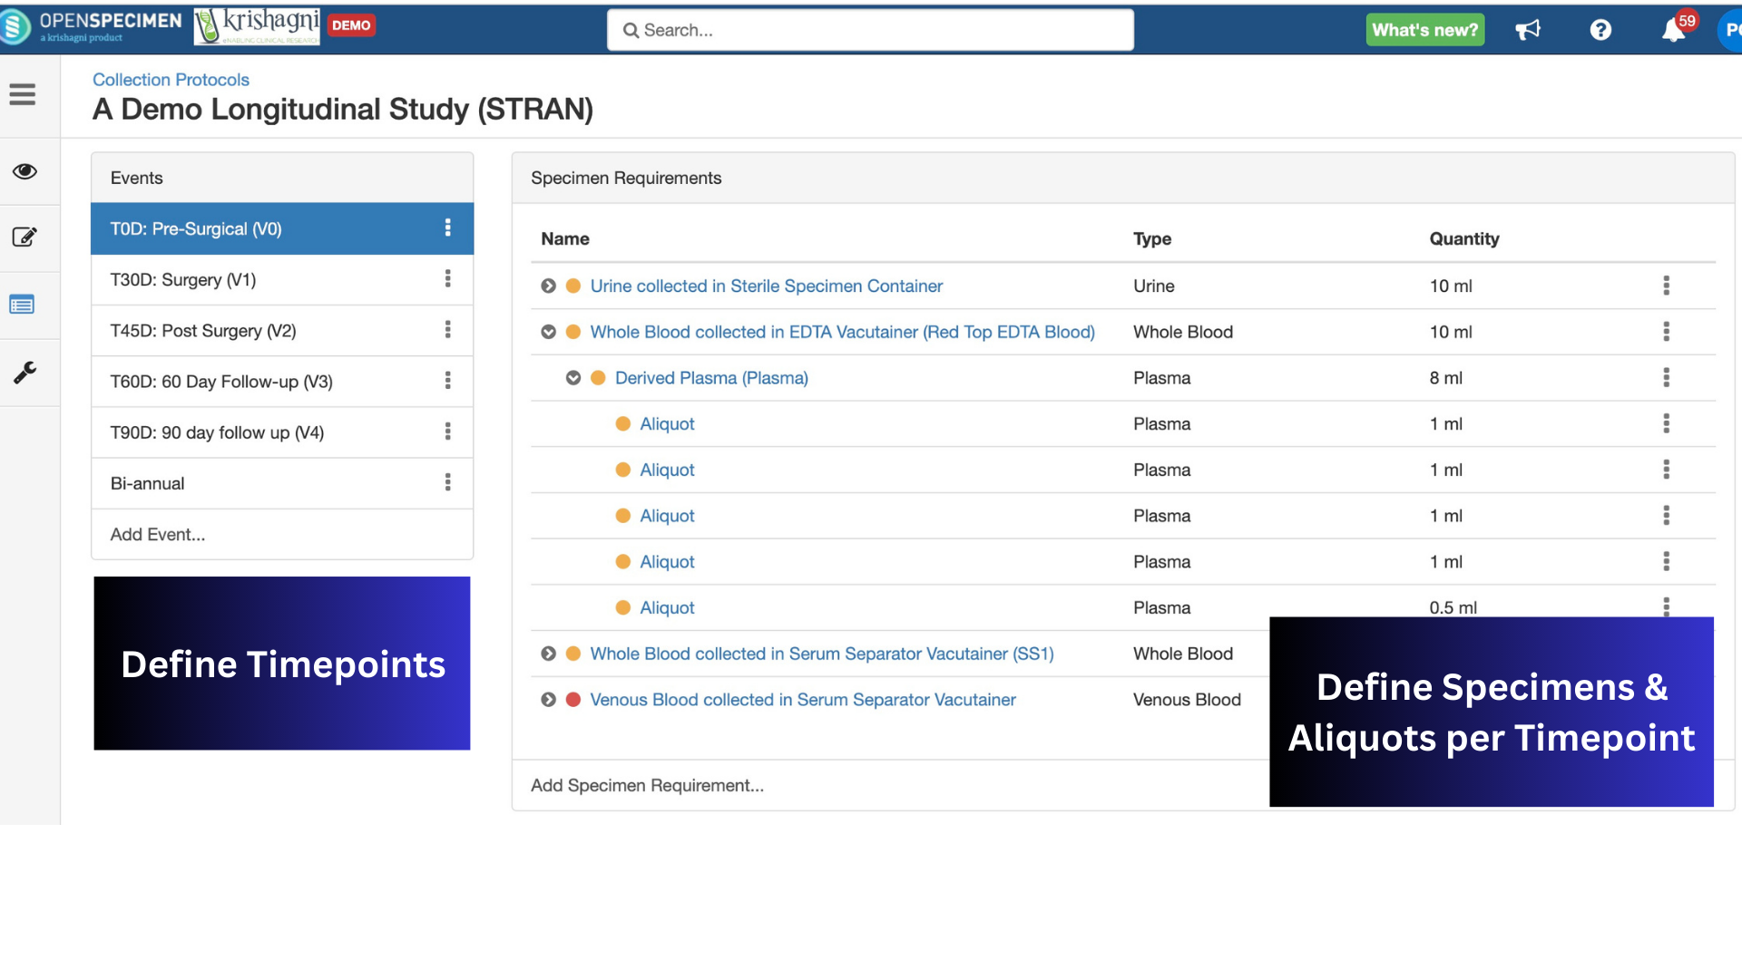Click the Quantity column header
The width and height of the screenshot is (1742, 979).
coord(1463,238)
